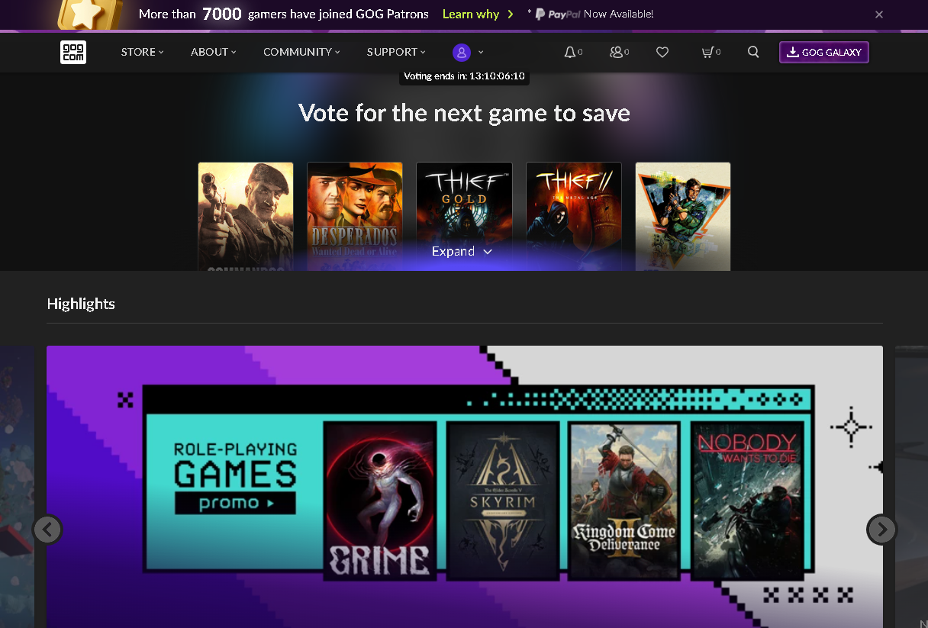This screenshot has height=628, width=928.
Task: Open the GRIME game cover
Action: pos(380,501)
